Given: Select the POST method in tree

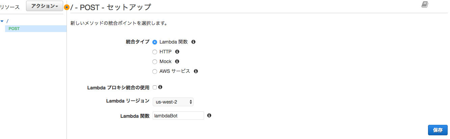Looking at the screenshot, I should point(14,29).
